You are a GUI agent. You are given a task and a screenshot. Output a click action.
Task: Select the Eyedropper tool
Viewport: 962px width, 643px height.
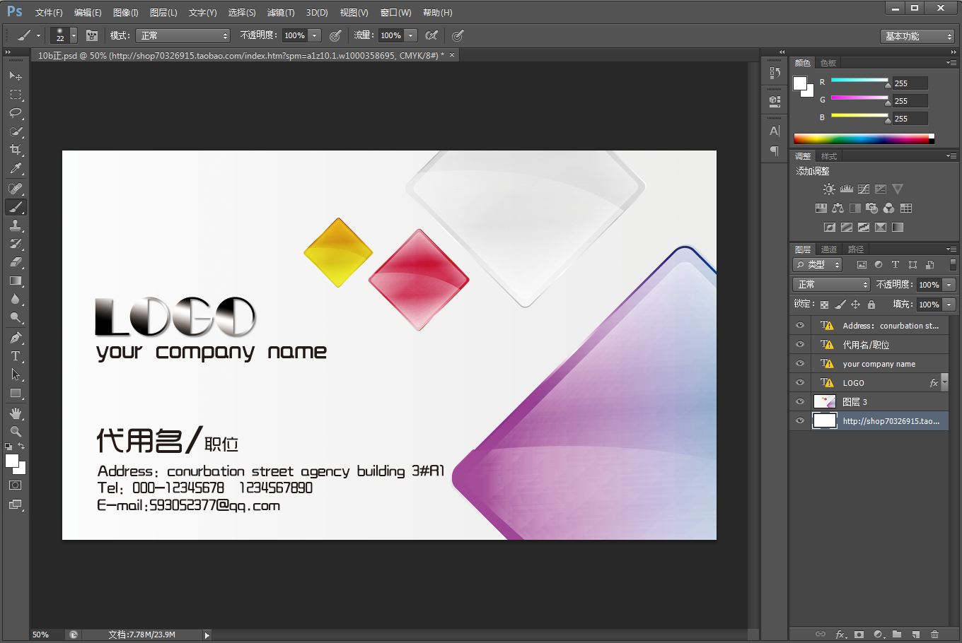[x=16, y=168]
